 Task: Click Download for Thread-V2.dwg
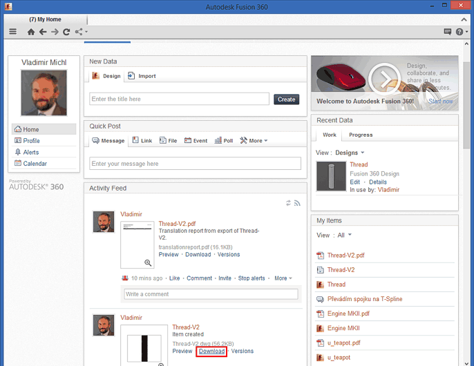[211, 351]
